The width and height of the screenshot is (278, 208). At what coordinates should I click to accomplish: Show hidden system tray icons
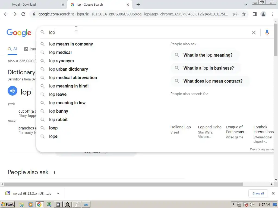click(x=233, y=204)
